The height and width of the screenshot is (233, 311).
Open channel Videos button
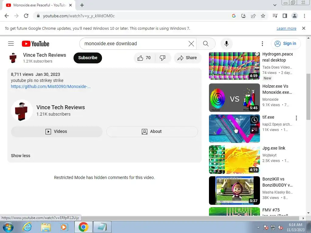coord(57,132)
